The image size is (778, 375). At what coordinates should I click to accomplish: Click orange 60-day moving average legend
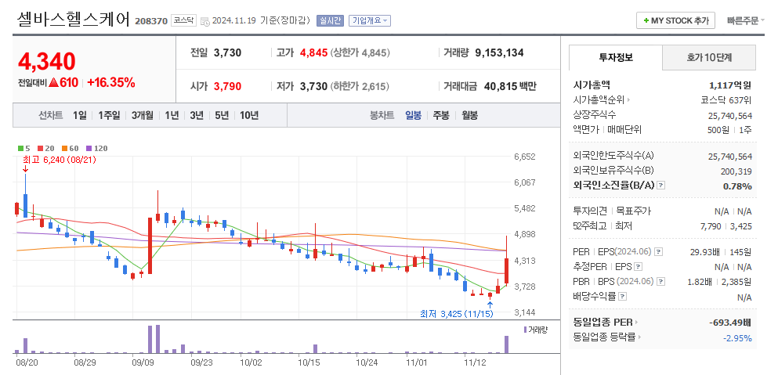70,148
